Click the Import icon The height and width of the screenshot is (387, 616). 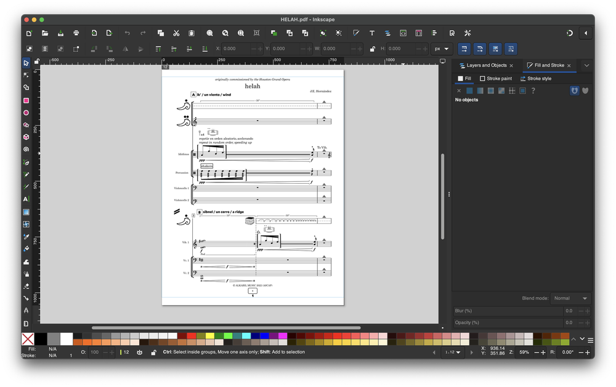94,33
